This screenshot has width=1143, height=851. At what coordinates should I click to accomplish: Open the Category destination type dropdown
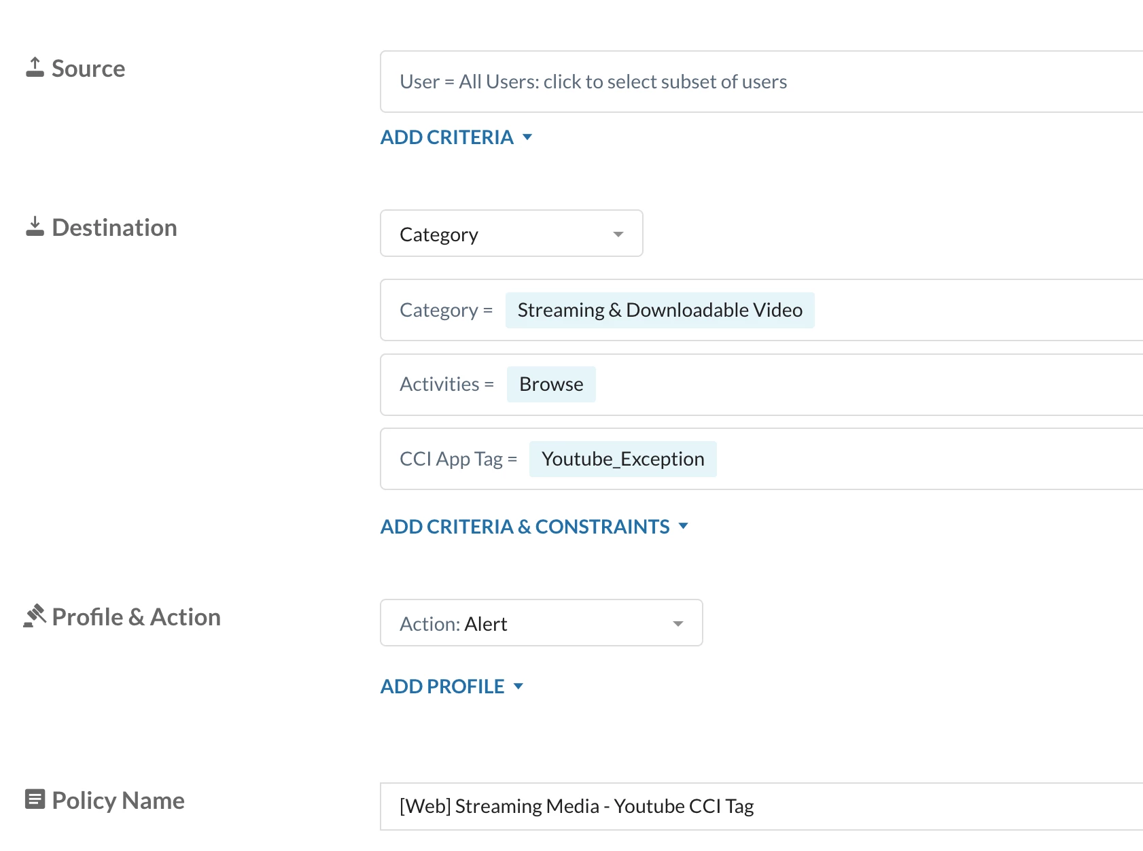click(511, 234)
